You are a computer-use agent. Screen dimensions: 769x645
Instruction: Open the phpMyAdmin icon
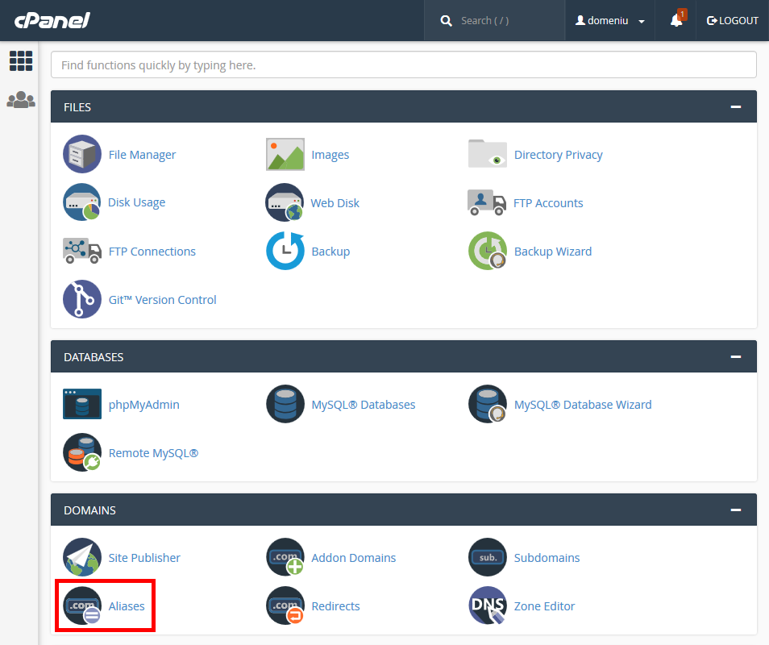(x=82, y=404)
